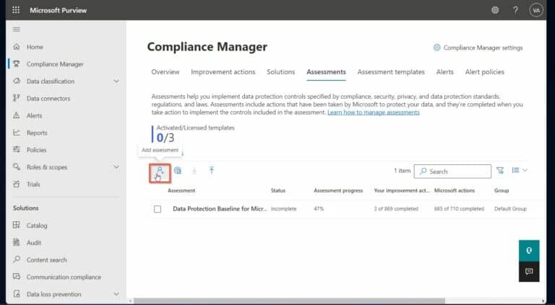Switch to the Alerts tab

pyautogui.click(x=445, y=72)
